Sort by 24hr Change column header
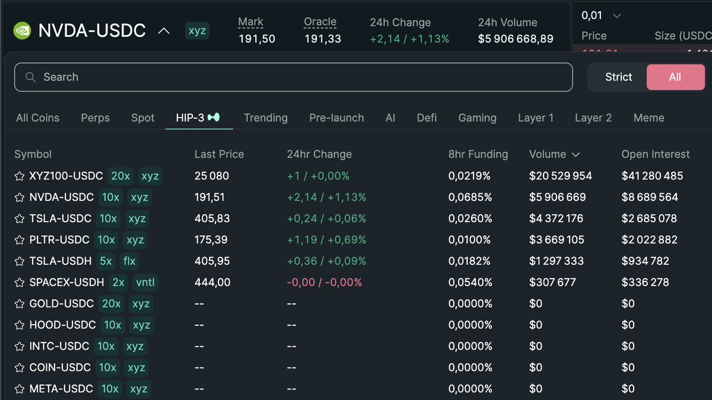The image size is (712, 400). (319, 155)
